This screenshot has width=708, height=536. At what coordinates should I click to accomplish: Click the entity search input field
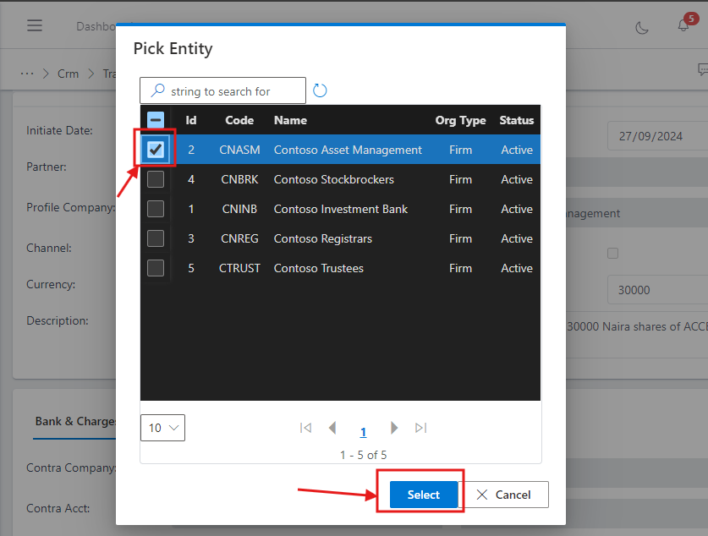228,91
